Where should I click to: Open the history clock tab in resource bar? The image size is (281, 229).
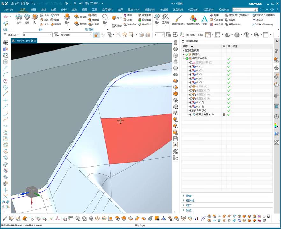tap(276, 117)
